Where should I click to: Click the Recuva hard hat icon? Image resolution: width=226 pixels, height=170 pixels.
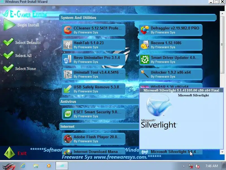pos(145,45)
